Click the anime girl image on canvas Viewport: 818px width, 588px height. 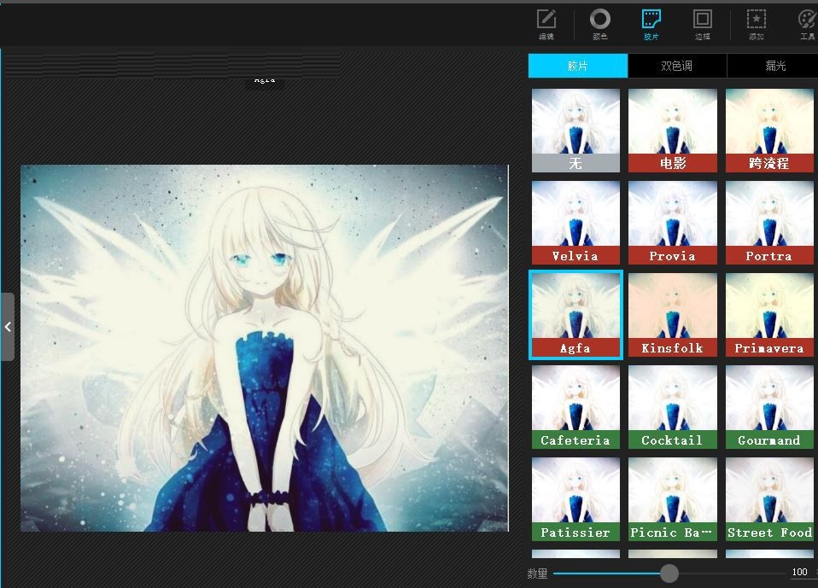[265, 348]
